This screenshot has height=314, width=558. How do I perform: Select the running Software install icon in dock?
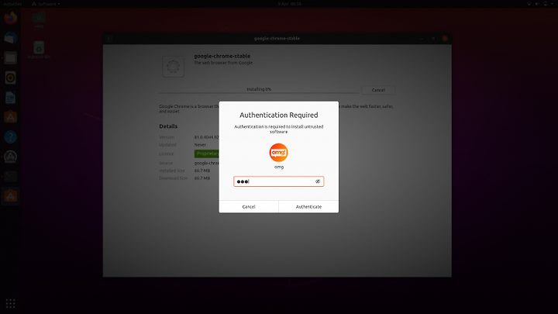10,196
